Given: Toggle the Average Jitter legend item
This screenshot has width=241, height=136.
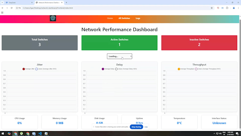Looking at the screenshot, I should [29, 69].
